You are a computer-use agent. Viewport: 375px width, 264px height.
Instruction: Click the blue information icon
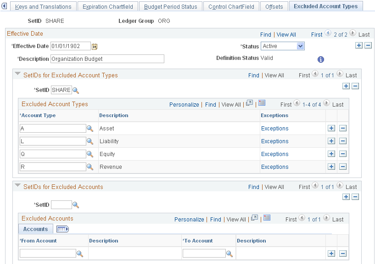[x=321, y=59]
